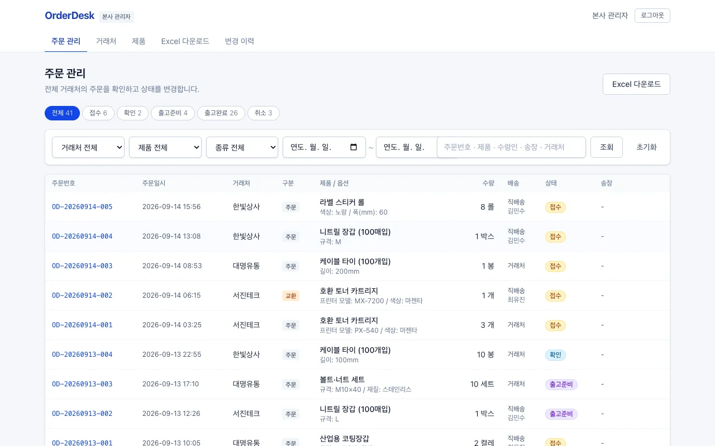This screenshot has width=715, height=446.
Task: Expand the 제품 전체 dropdown
Action: tap(165, 147)
